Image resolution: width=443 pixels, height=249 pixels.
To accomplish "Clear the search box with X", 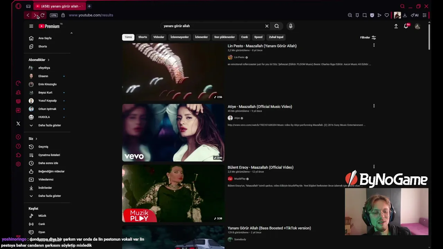I will click(x=267, y=26).
